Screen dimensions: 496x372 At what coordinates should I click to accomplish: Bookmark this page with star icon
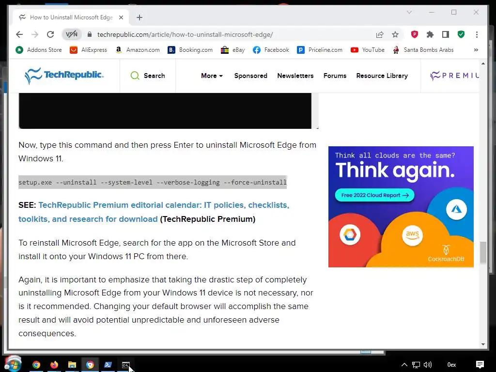click(395, 34)
